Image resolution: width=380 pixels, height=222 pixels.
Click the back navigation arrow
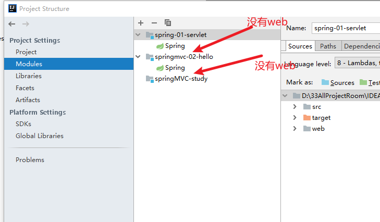click(x=11, y=24)
